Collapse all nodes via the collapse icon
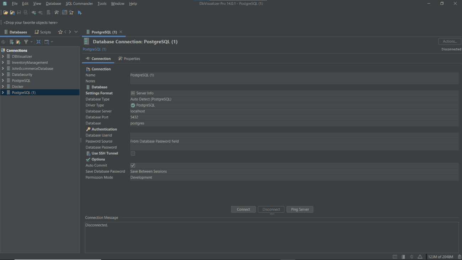 coord(38,42)
